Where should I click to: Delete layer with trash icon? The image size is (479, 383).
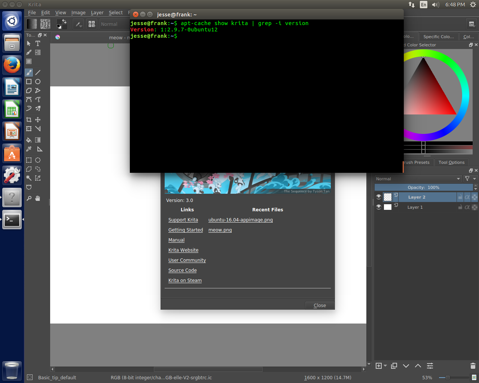pyautogui.click(x=473, y=366)
